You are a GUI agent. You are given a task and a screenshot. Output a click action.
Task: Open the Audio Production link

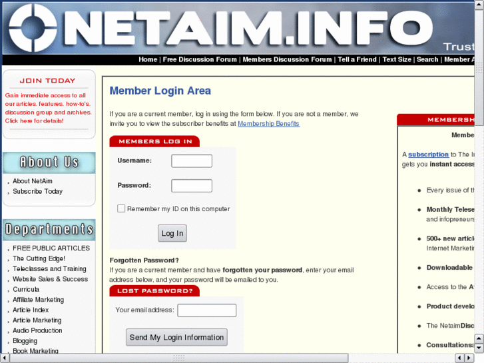click(37, 330)
